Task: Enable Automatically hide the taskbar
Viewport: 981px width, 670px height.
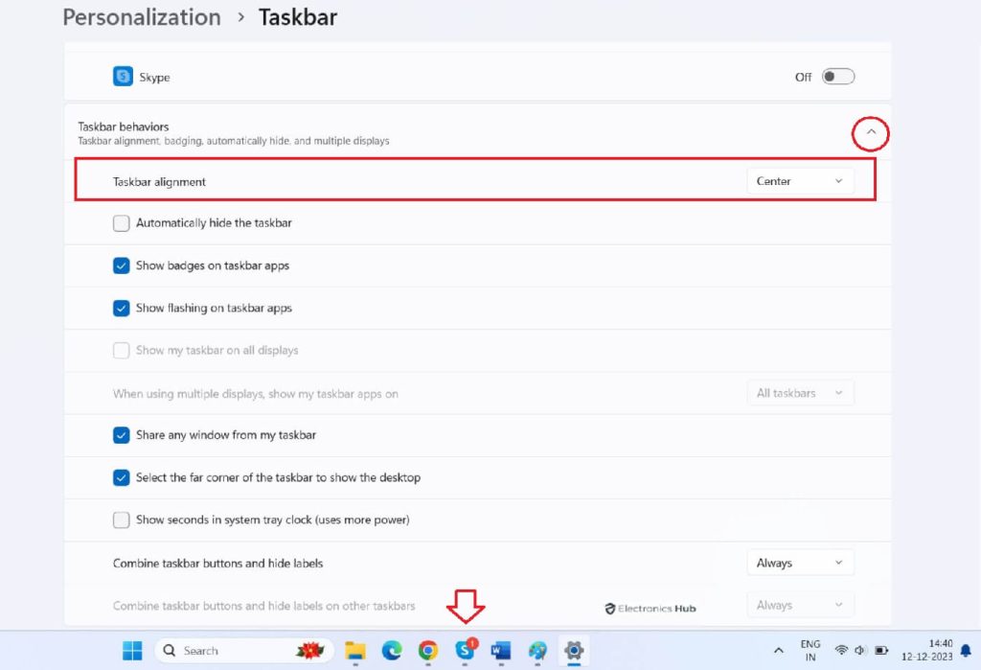Action: point(121,222)
